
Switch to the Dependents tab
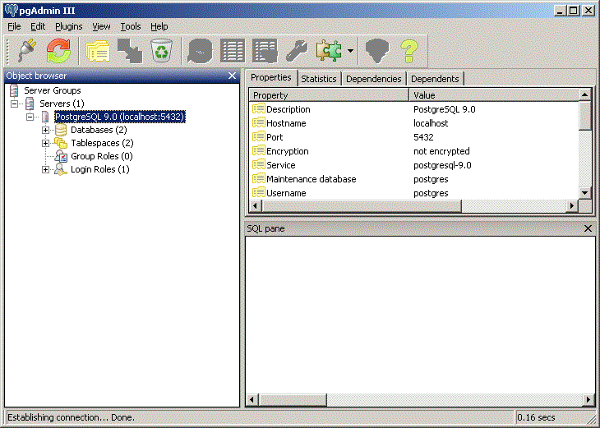(435, 79)
